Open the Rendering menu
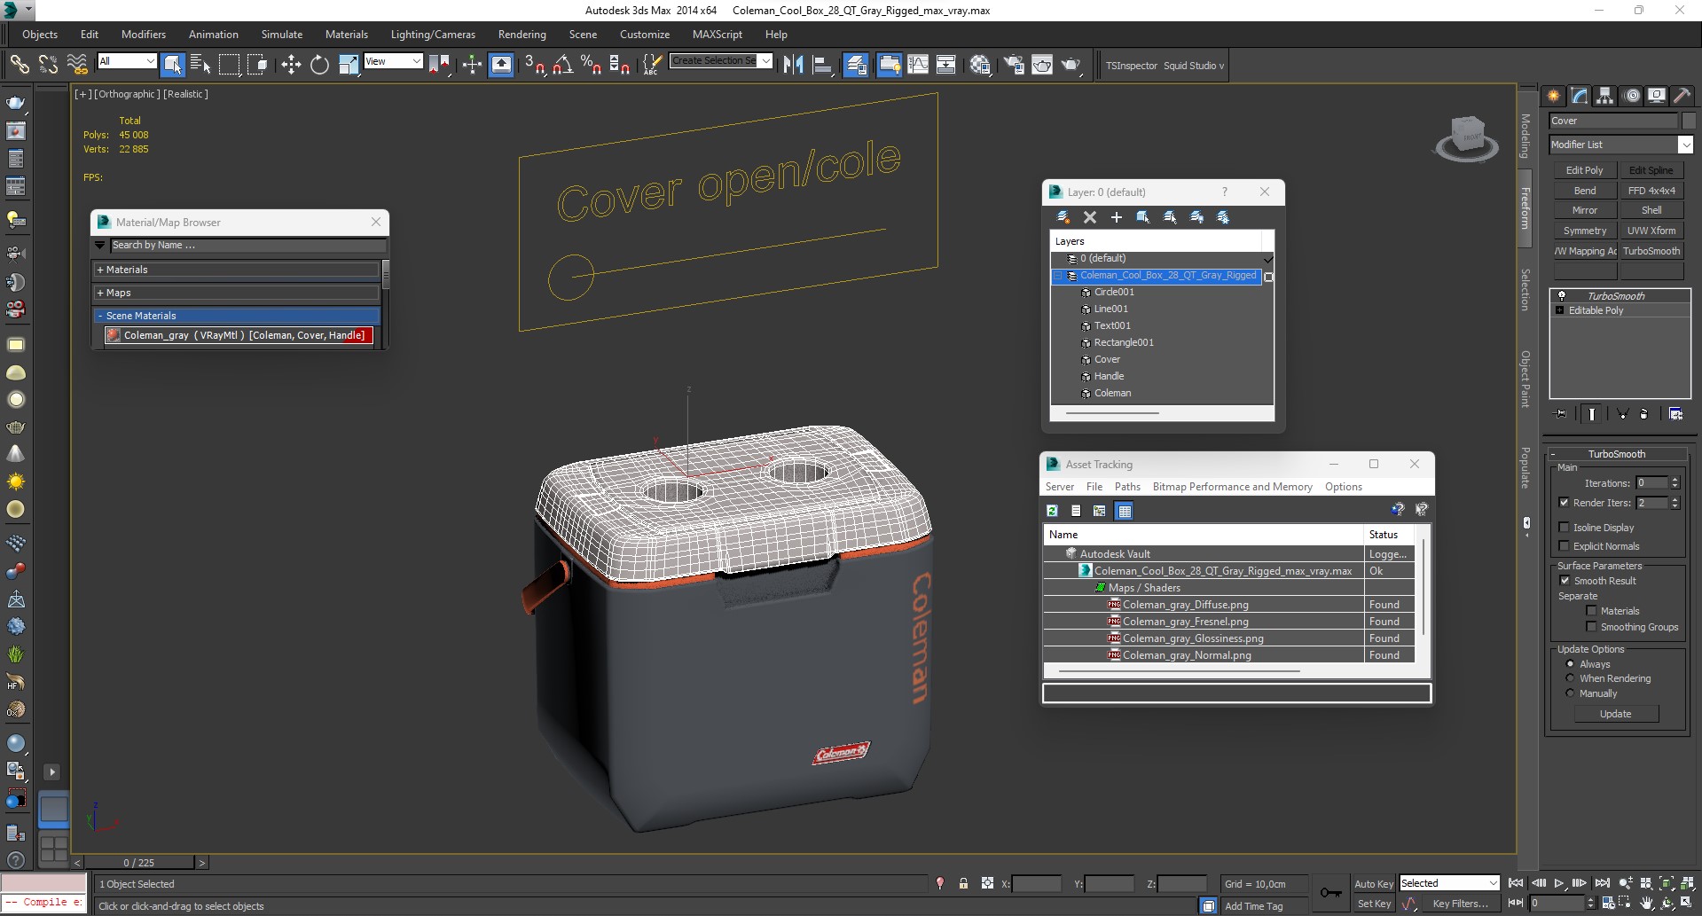 [522, 35]
